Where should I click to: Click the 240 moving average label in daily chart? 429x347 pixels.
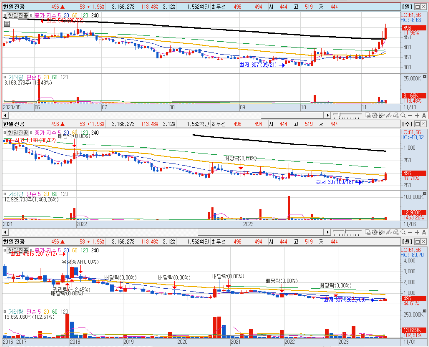tap(95, 16)
